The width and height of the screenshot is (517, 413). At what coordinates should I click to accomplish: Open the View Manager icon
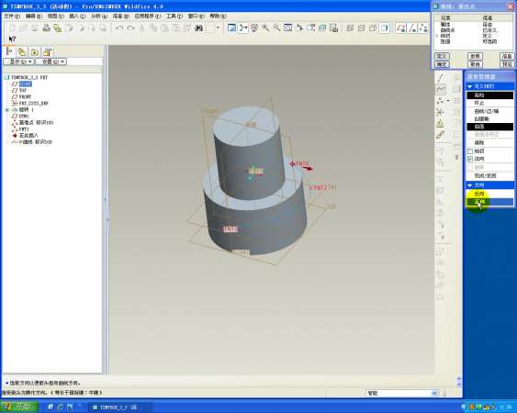pyautogui.click(x=333, y=28)
